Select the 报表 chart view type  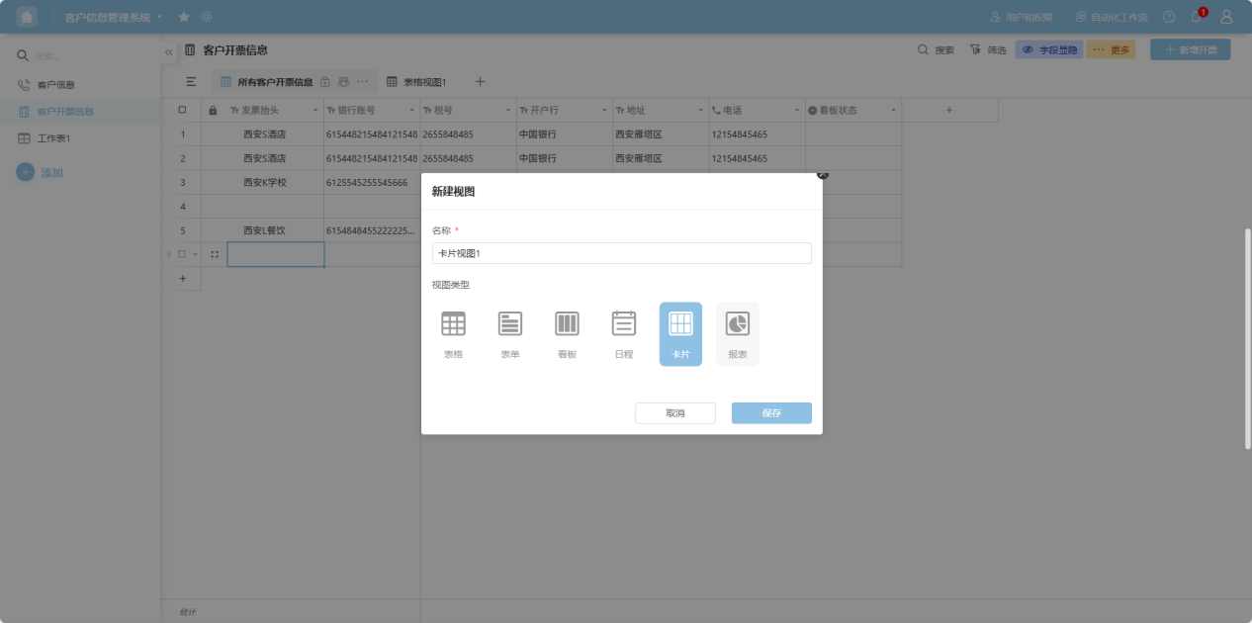pyautogui.click(x=738, y=333)
